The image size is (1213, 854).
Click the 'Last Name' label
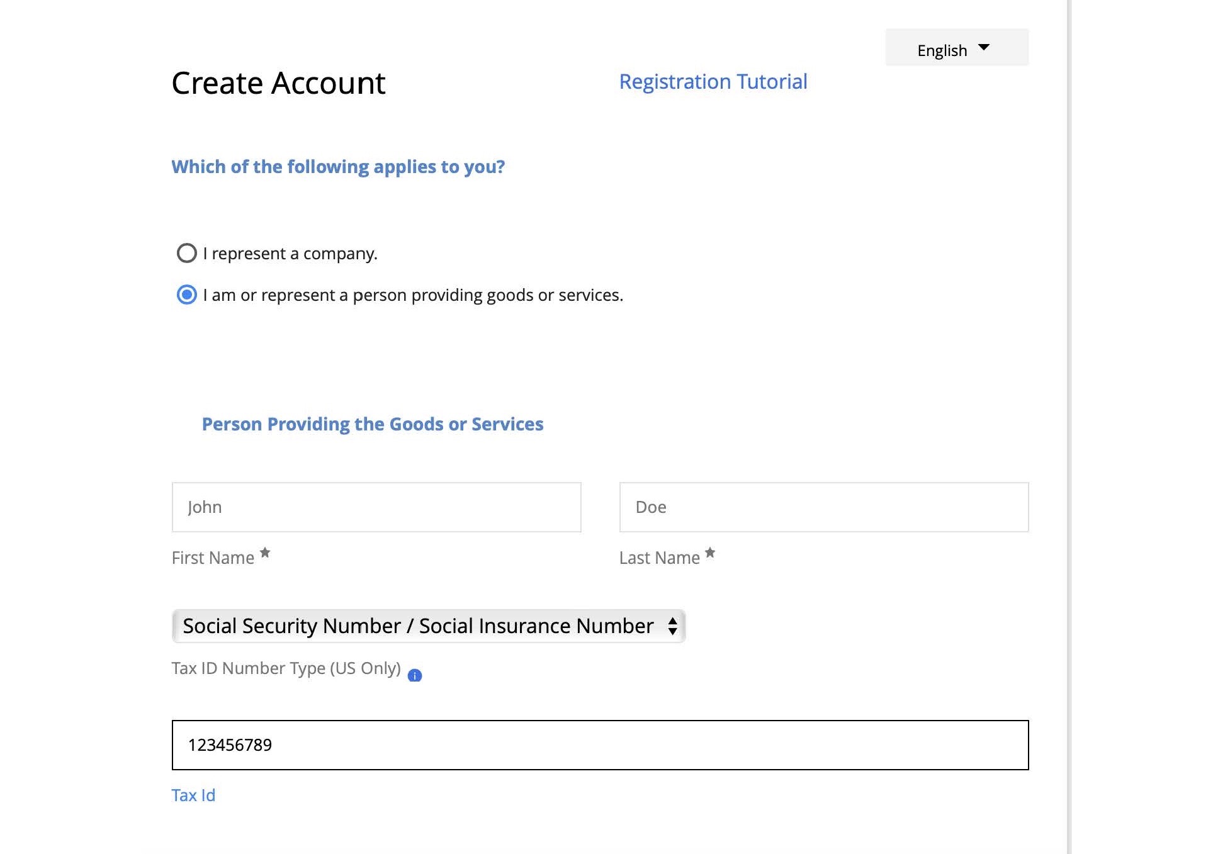(x=660, y=558)
